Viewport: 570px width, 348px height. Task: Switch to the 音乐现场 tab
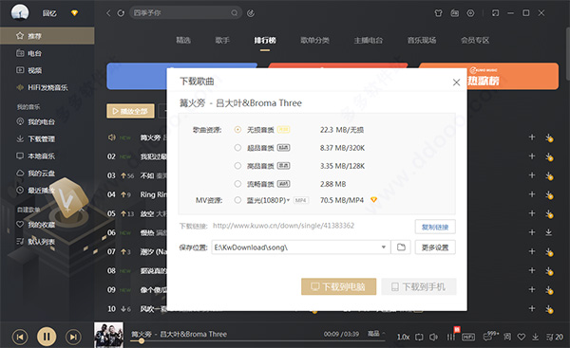[422, 40]
